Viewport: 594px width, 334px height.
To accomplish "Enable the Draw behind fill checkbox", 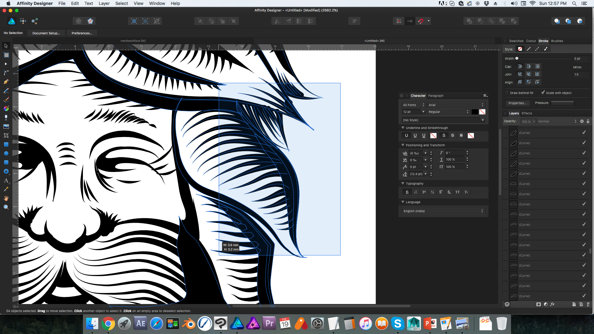I will pos(507,93).
